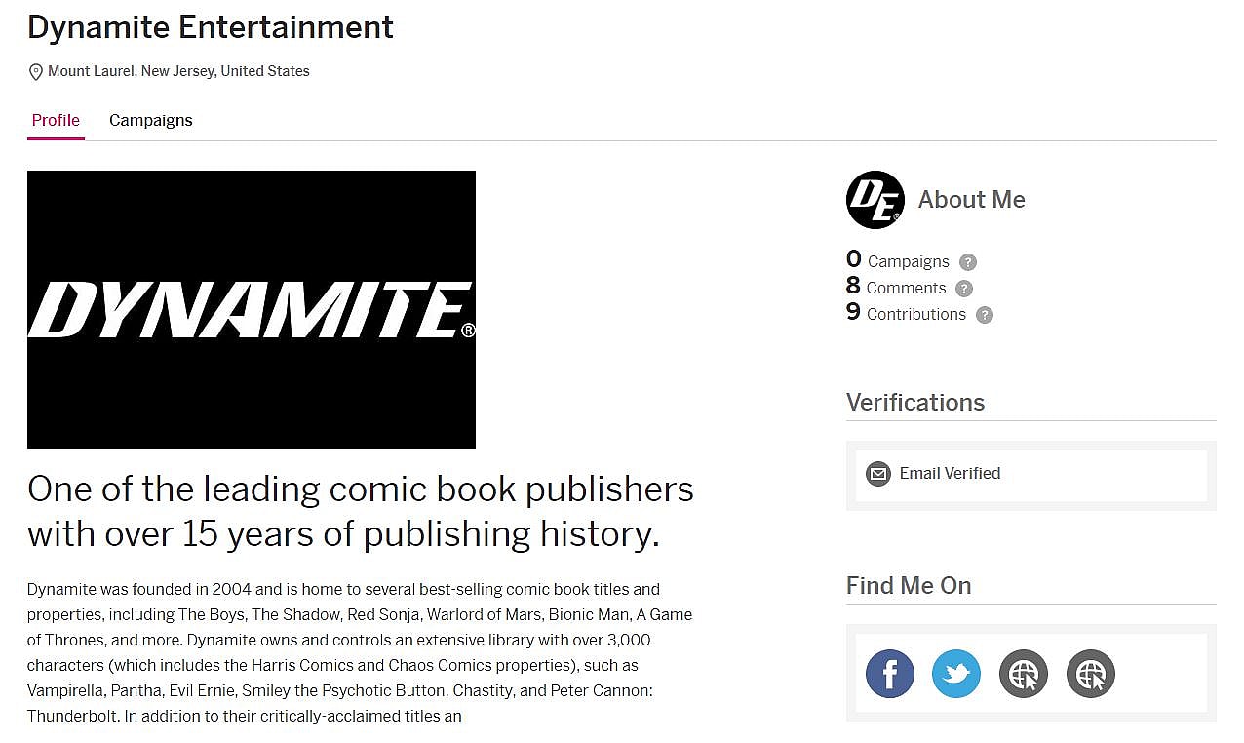This screenshot has width=1244, height=743.
Task: Click the Dynamite Entertainment page title
Action: pos(211,27)
